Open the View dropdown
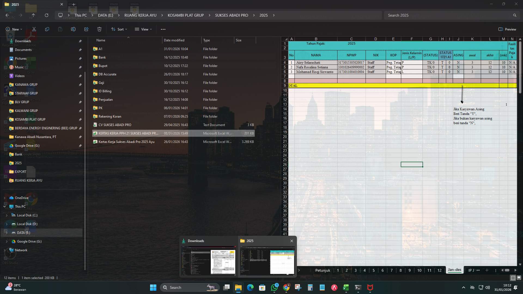The width and height of the screenshot is (523, 294). pyautogui.click(x=143, y=29)
